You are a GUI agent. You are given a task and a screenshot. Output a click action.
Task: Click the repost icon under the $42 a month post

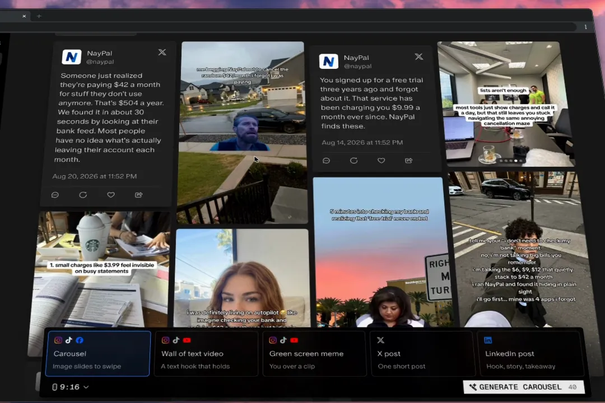pyautogui.click(x=83, y=195)
